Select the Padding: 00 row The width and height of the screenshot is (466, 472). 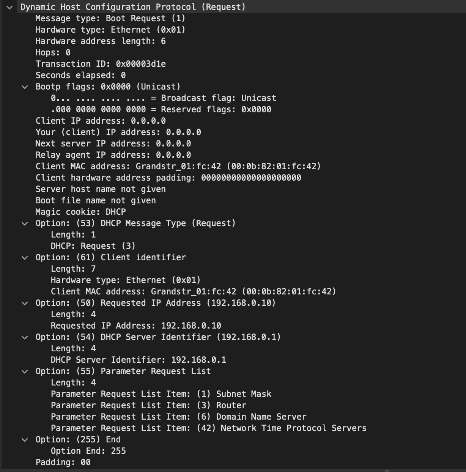pos(63,462)
